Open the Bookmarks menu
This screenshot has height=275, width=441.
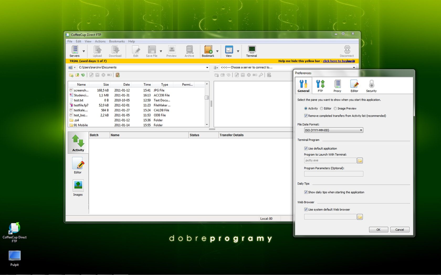pyautogui.click(x=117, y=41)
